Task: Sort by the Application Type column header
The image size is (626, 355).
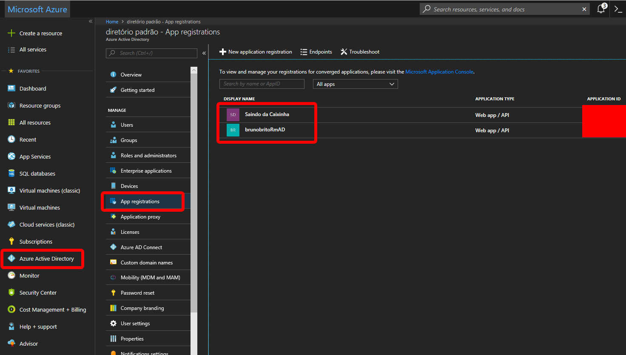Action: (x=495, y=99)
